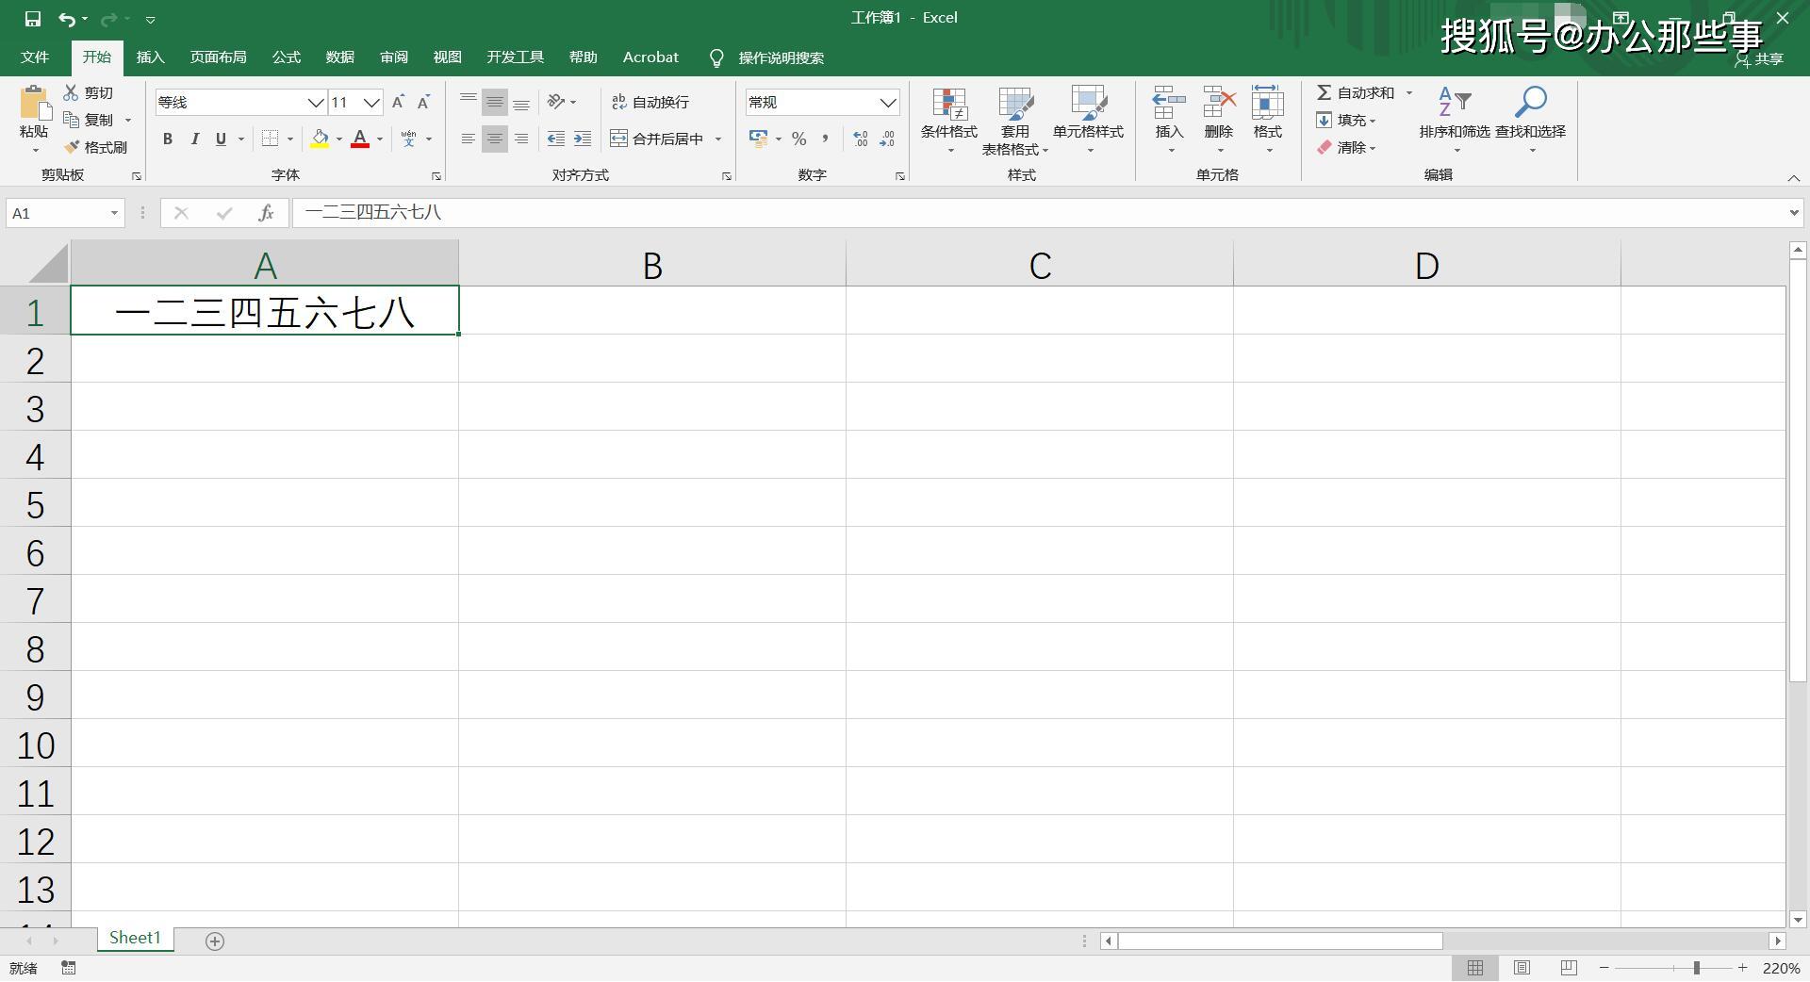1810x982 pixels.
Task: Toggle Bold formatting
Action: pos(168,139)
